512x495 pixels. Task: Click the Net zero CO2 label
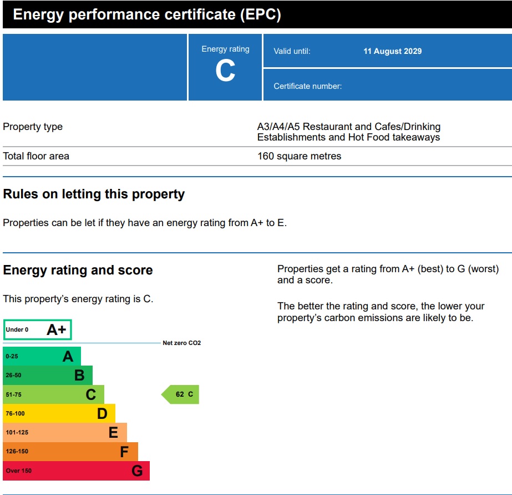(181, 343)
